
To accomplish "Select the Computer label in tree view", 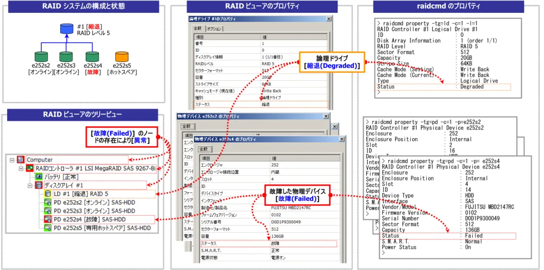I will click(x=40, y=160).
